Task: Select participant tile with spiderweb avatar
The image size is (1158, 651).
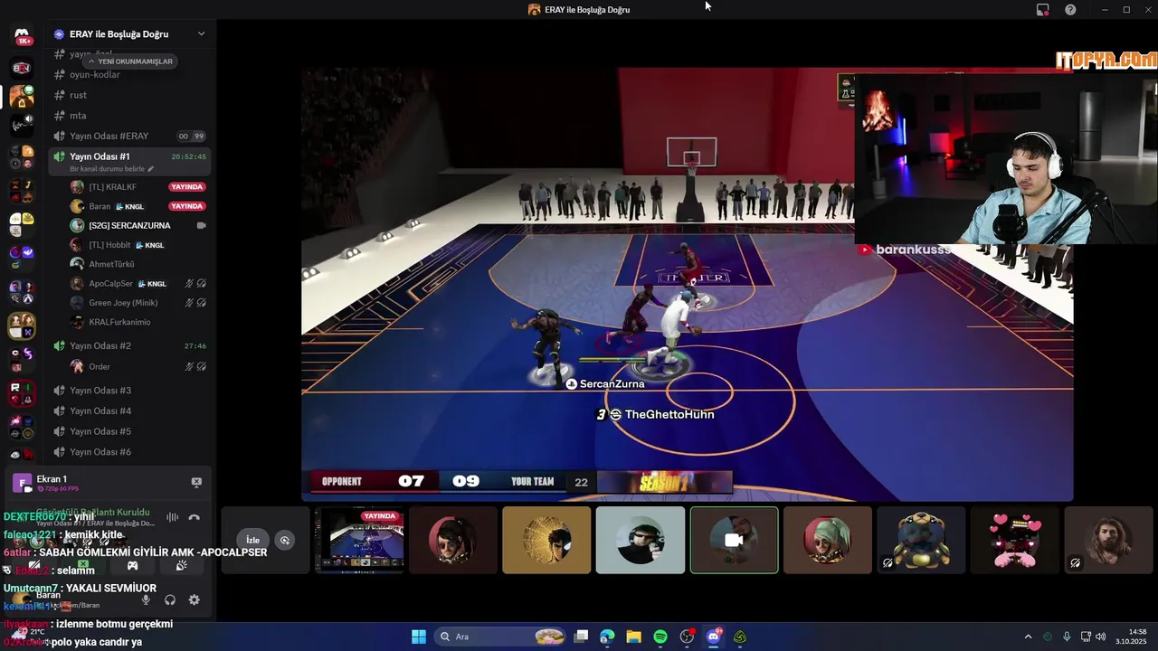Action: click(546, 540)
